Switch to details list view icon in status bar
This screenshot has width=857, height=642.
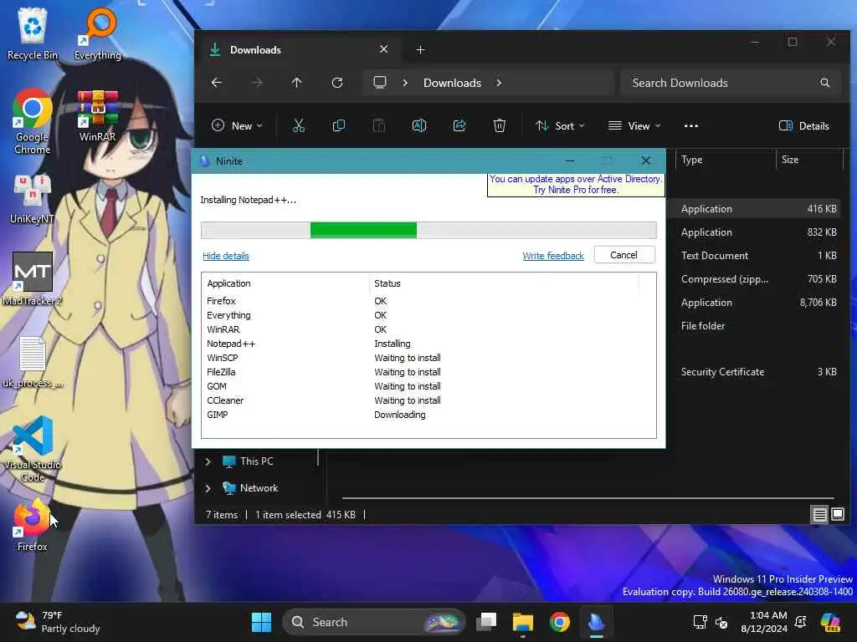(820, 514)
